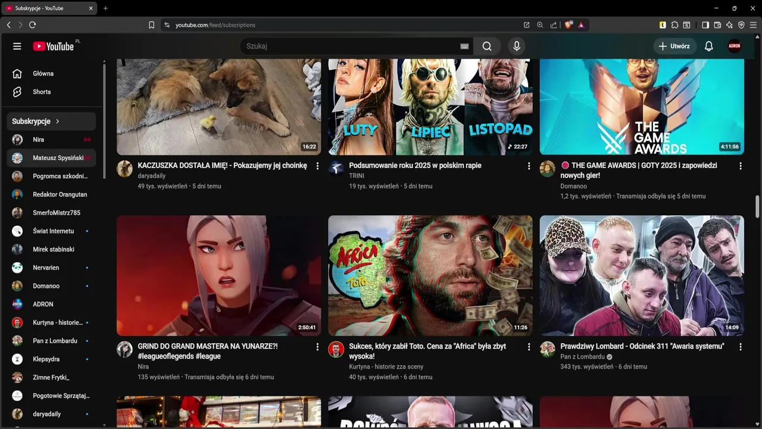Open Świat Internetu subscription
Screen dimensions: 762x429
pos(51,231)
